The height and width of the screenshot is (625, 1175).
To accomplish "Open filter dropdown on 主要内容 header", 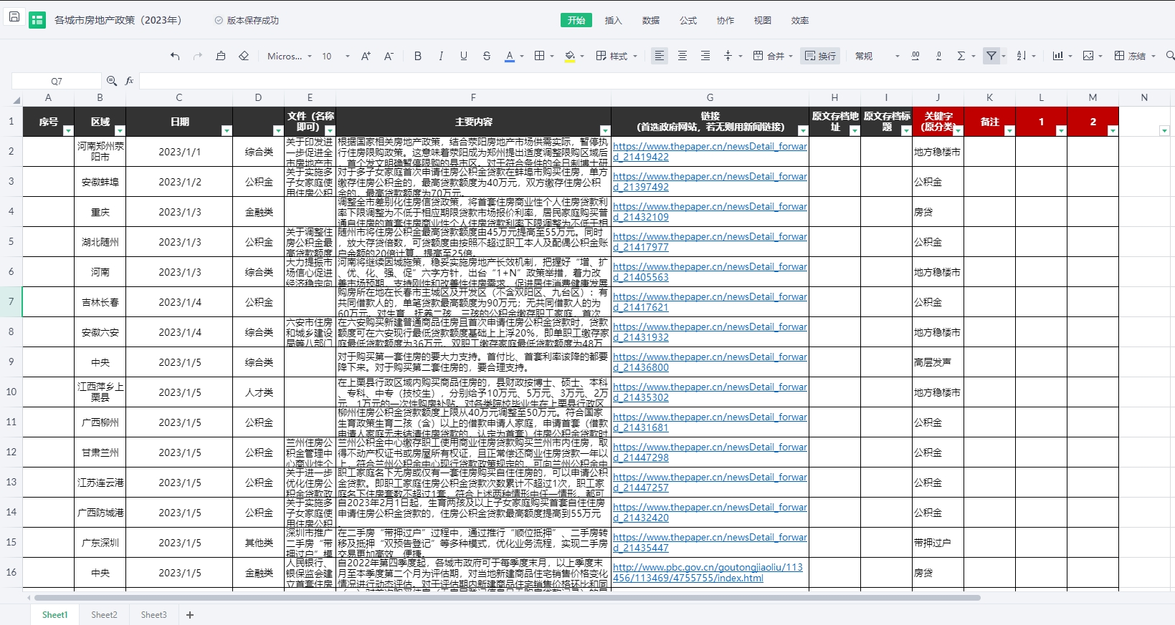I will pyautogui.click(x=605, y=130).
